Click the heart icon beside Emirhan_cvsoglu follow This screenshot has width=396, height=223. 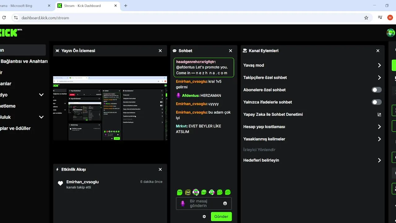point(60,183)
